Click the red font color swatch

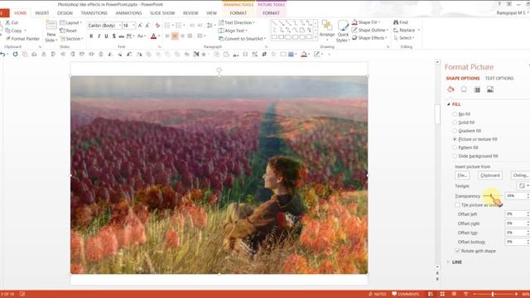coord(153,36)
